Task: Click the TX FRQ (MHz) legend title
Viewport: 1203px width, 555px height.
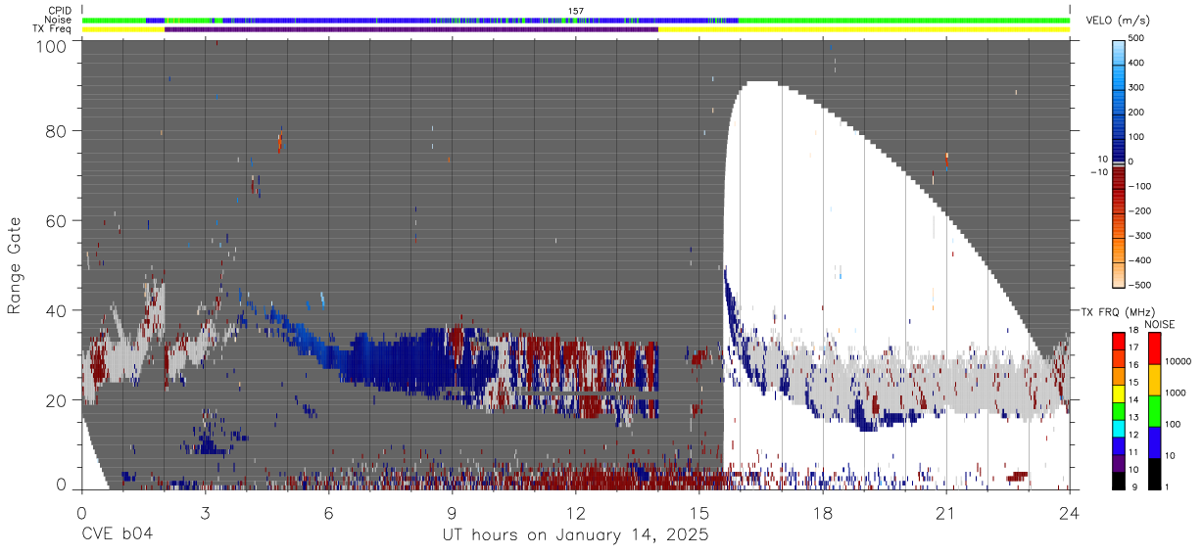Action: pos(1118,311)
